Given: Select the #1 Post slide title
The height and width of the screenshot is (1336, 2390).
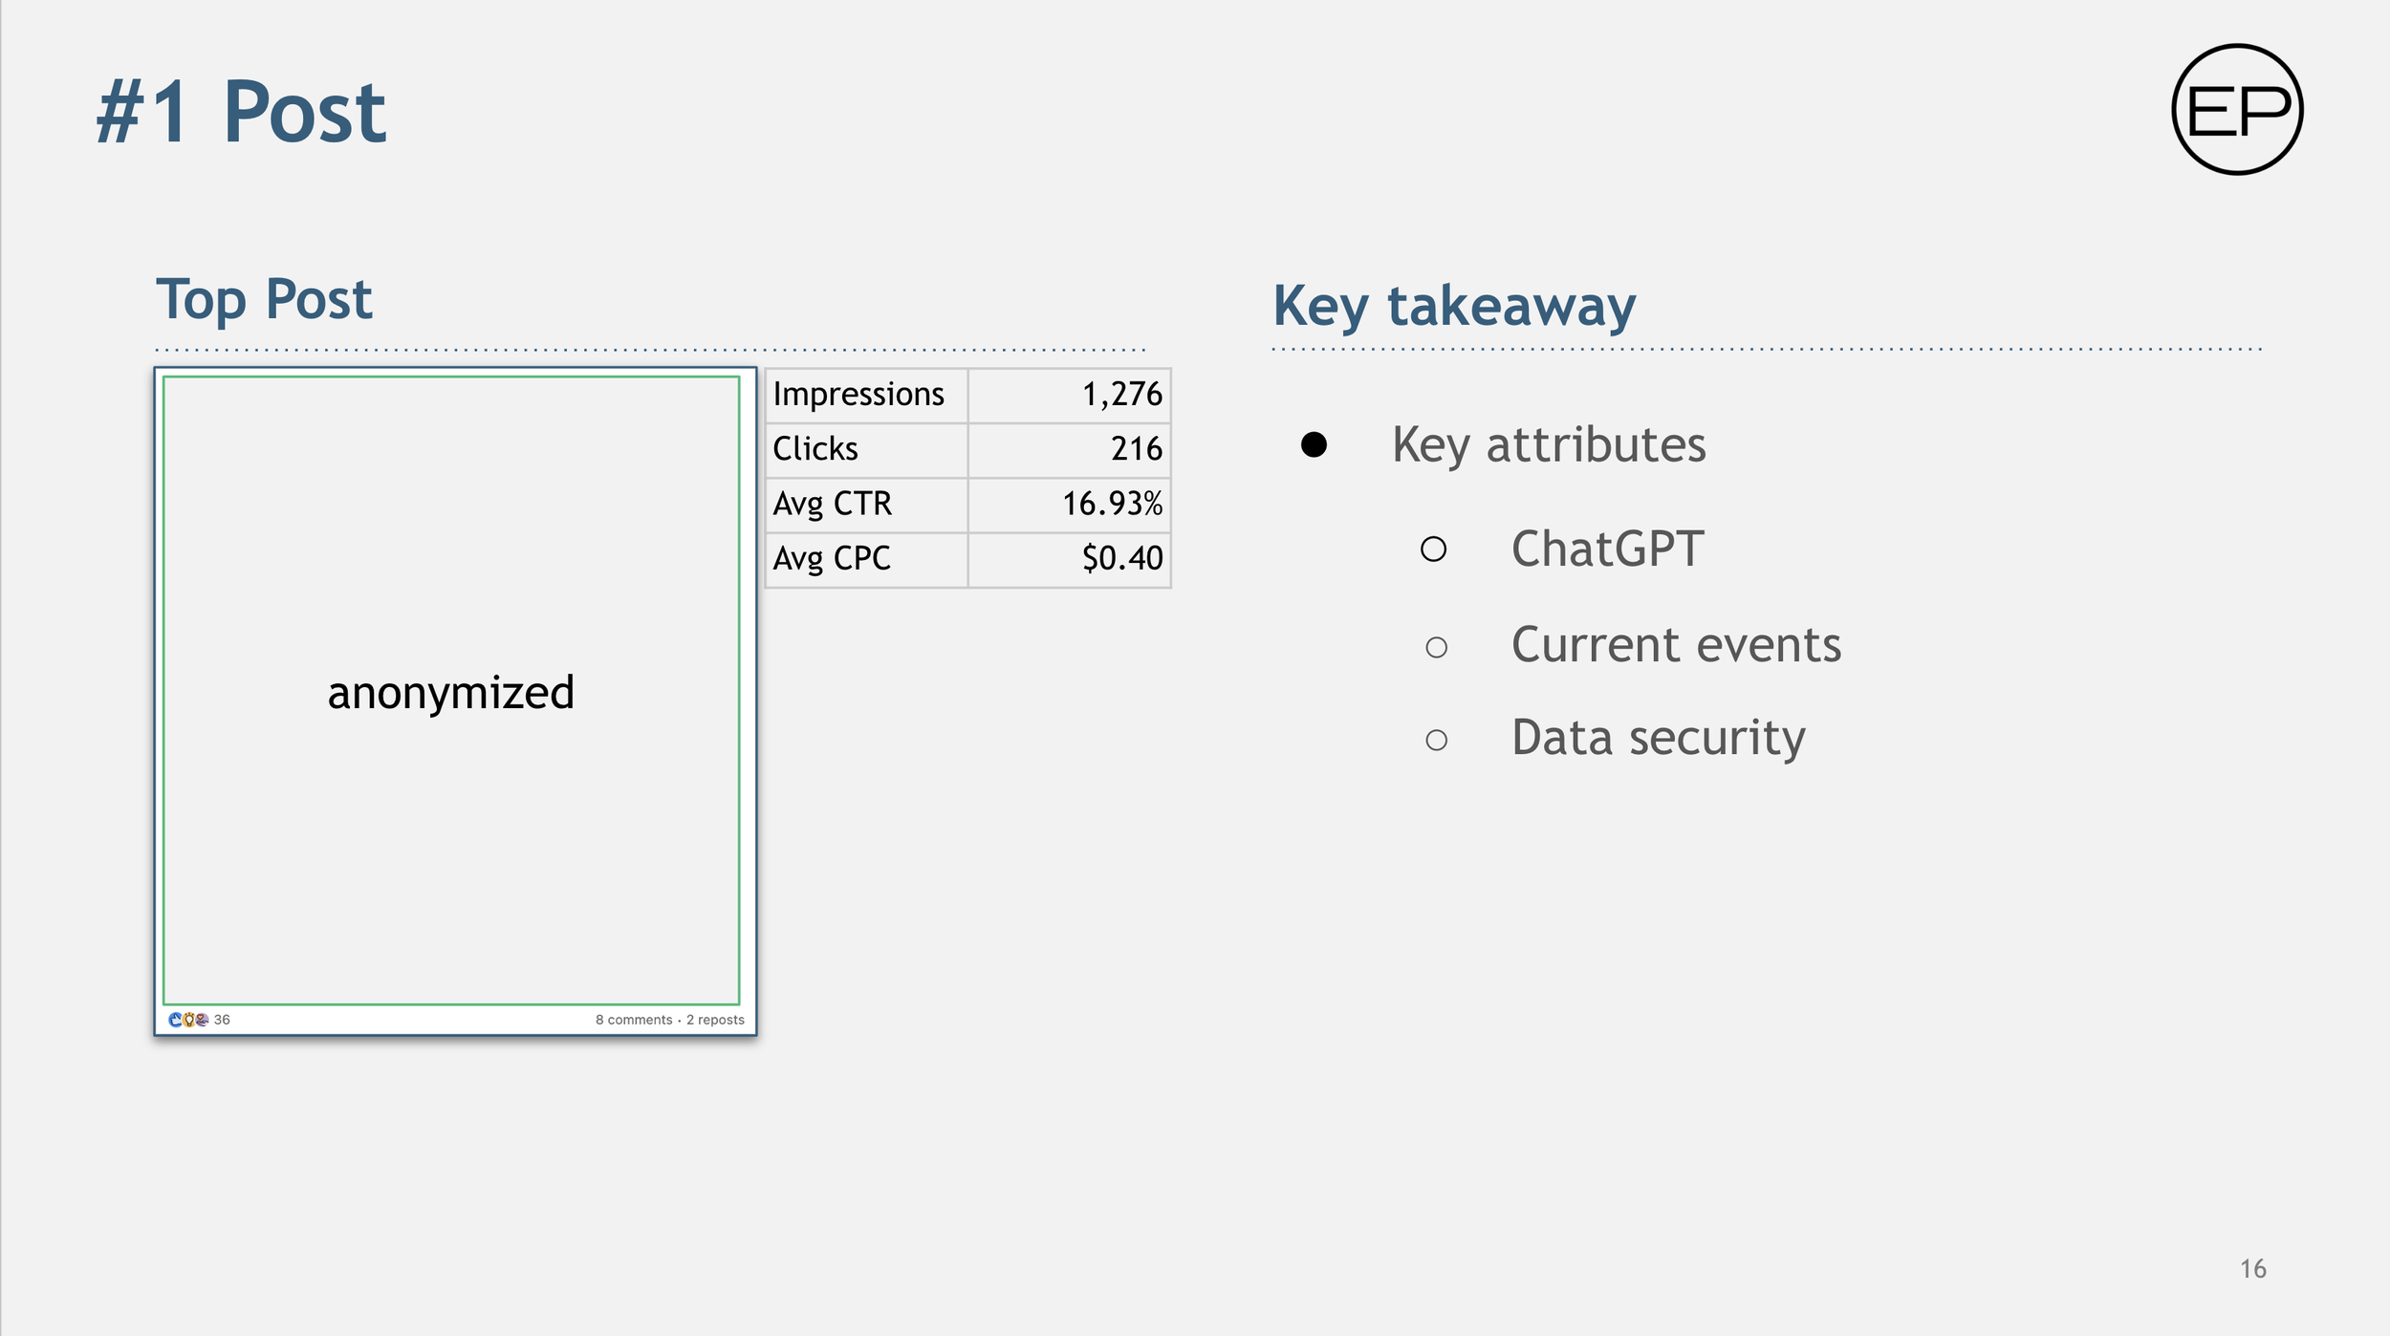Looking at the screenshot, I should click(241, 113).
